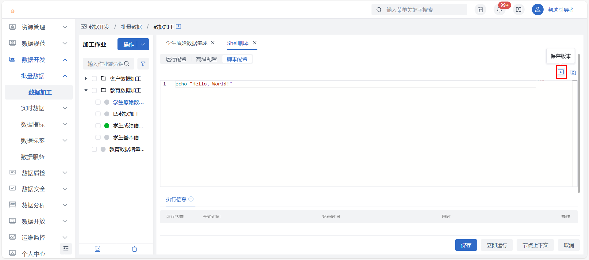Collapse the sidebar menu toggle icon
The image size is (589, 260).
(66, 248)
